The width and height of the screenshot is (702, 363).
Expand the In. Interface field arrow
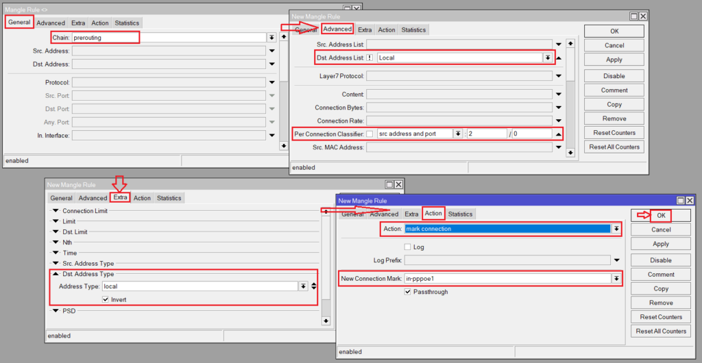pos(272,136)
